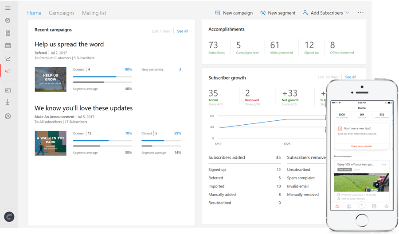Click See all in Recent campaigns
This screenshot has height=234, width=399.
pos(183,31)
